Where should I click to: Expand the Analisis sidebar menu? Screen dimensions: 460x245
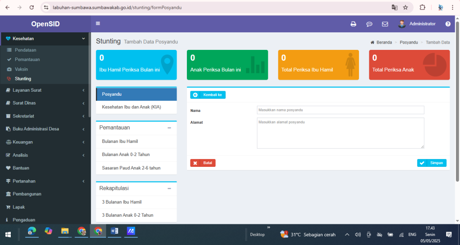(45, 155)
